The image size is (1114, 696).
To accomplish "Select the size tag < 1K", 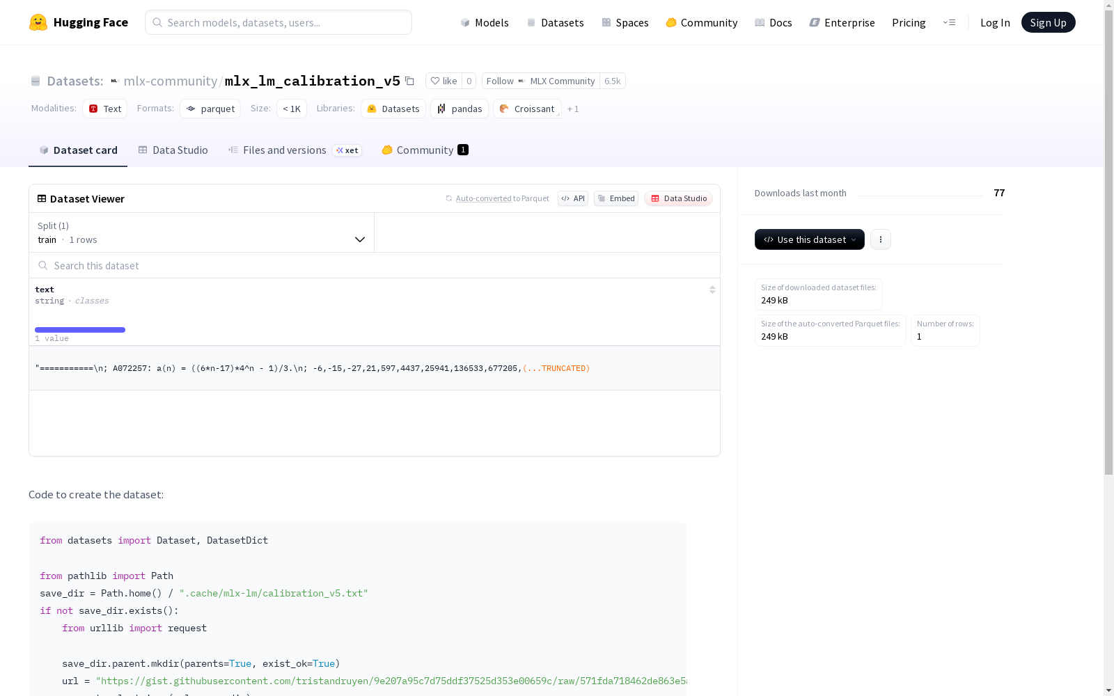I will [x=292, y=109].
